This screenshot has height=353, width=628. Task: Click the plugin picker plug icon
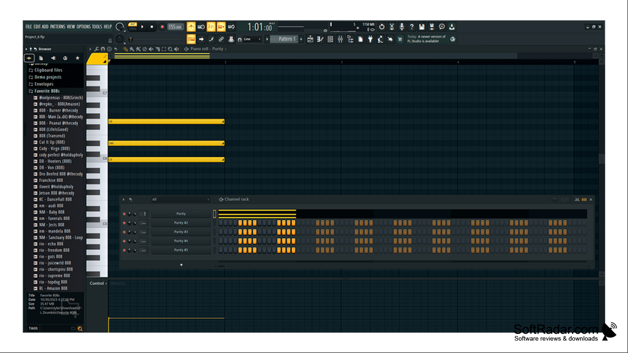tap(370, 39)
